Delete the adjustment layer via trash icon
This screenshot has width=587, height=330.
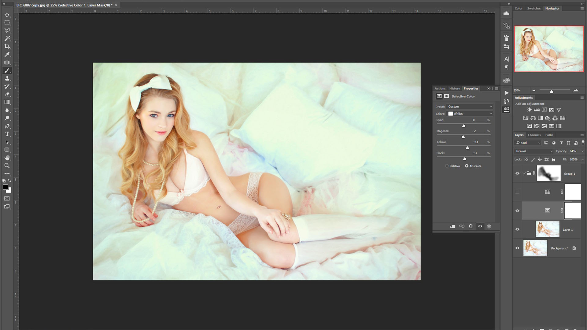pos(489,226)
